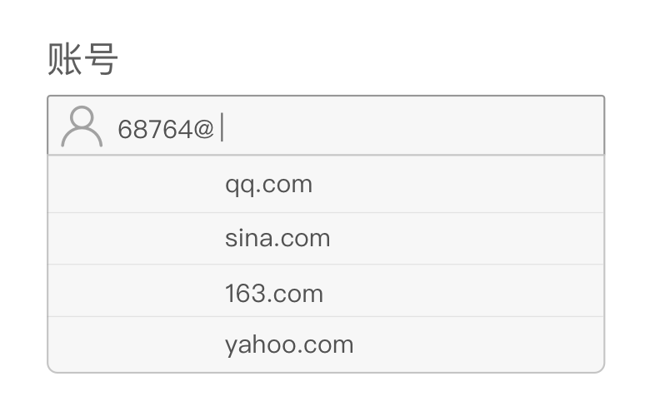Place cursor after the @ symbol
This screenshot has width=650, height=411.
220,129
